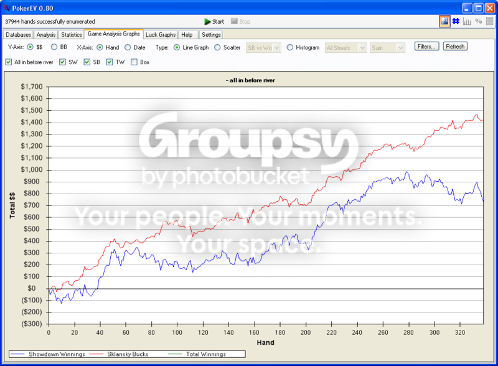Image resolution: width=498 pixels, height=366 pixels.
Task: Click the $1,000 Y-axis value
Action: pos(32,169)
